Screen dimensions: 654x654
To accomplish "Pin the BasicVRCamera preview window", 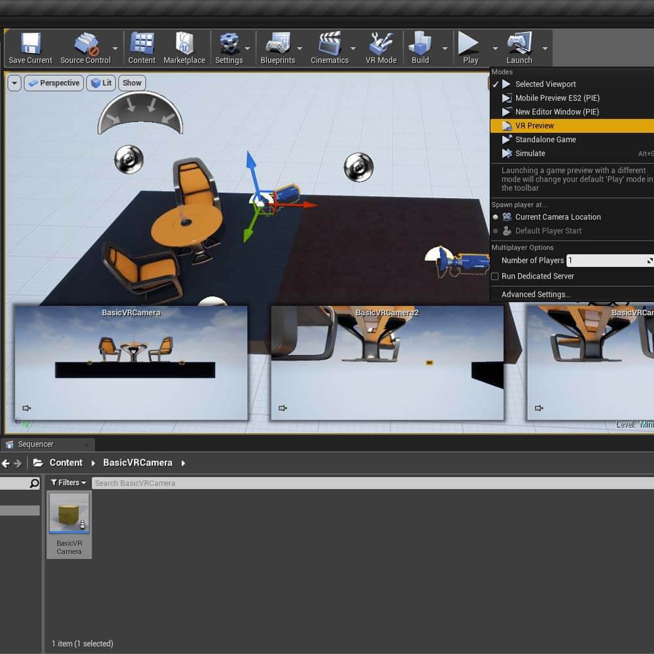I will point(27,408).
